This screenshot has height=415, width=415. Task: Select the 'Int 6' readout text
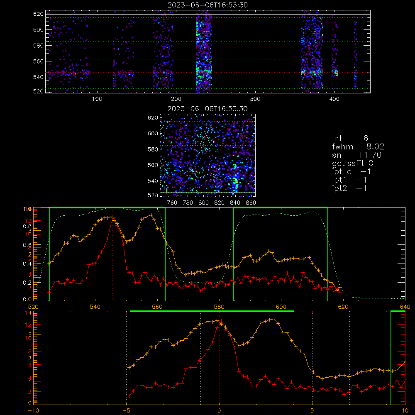[x=350, y=139]
